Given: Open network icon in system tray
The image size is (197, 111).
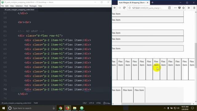Looking at the screenshot, I should coord(175,108).
